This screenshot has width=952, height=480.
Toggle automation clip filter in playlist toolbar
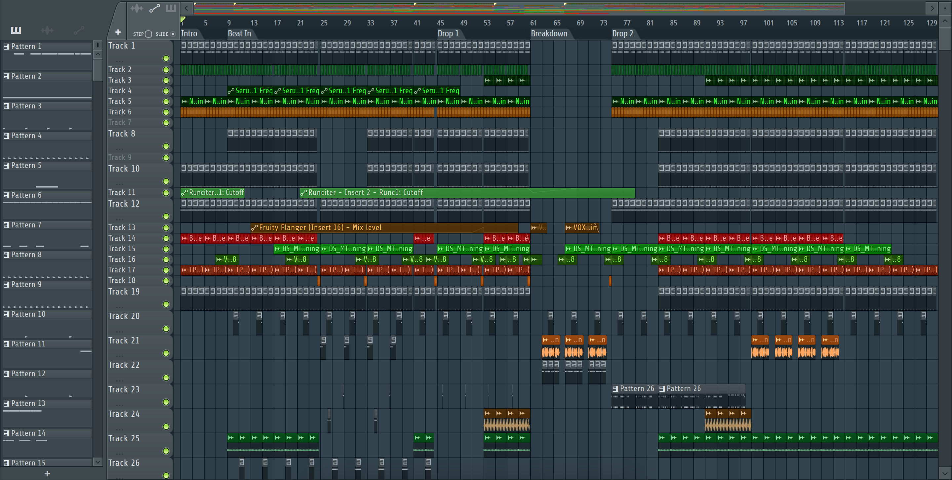[154, 8]
